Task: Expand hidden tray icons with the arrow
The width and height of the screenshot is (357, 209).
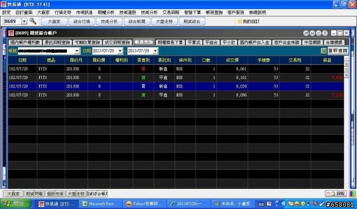Action: pos(284,204)
